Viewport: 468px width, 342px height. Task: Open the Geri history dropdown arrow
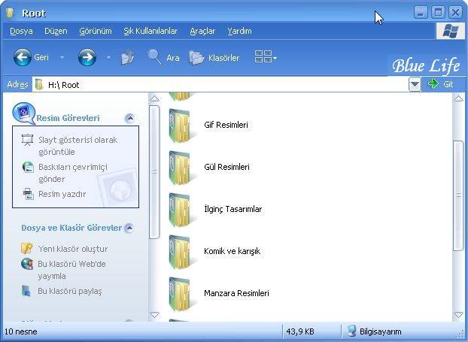click(62, 57)
